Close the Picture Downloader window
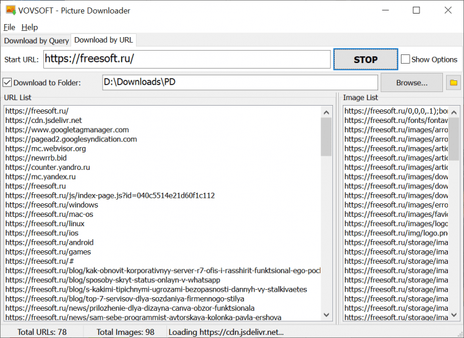Viewport: 464px width, 338px height. [448, 11]
